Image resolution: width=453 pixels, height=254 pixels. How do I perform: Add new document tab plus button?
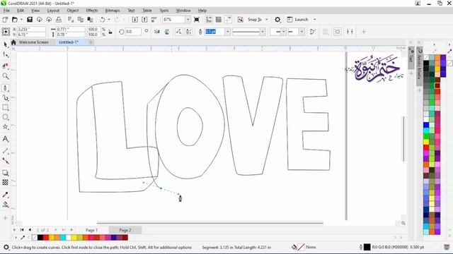coord(91,42)
